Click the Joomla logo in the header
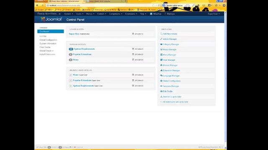Viewport: 268px width, 150px height. [x=51, y=20]
